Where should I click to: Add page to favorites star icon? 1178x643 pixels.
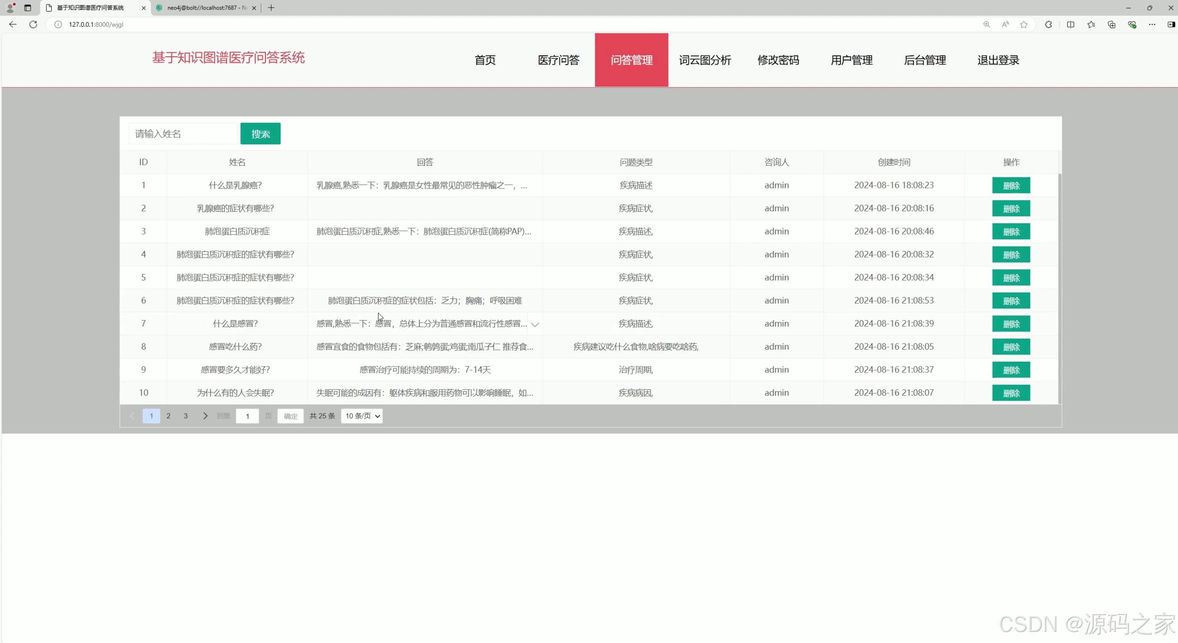[x=1024, y=25]
